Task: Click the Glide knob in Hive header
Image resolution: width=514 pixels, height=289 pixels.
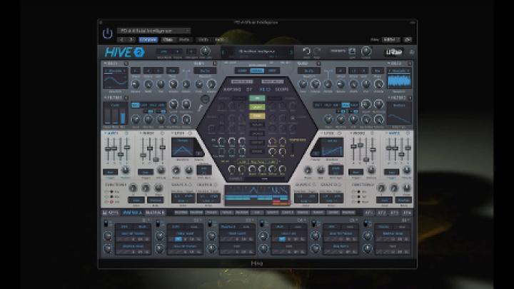Action: 205,51
